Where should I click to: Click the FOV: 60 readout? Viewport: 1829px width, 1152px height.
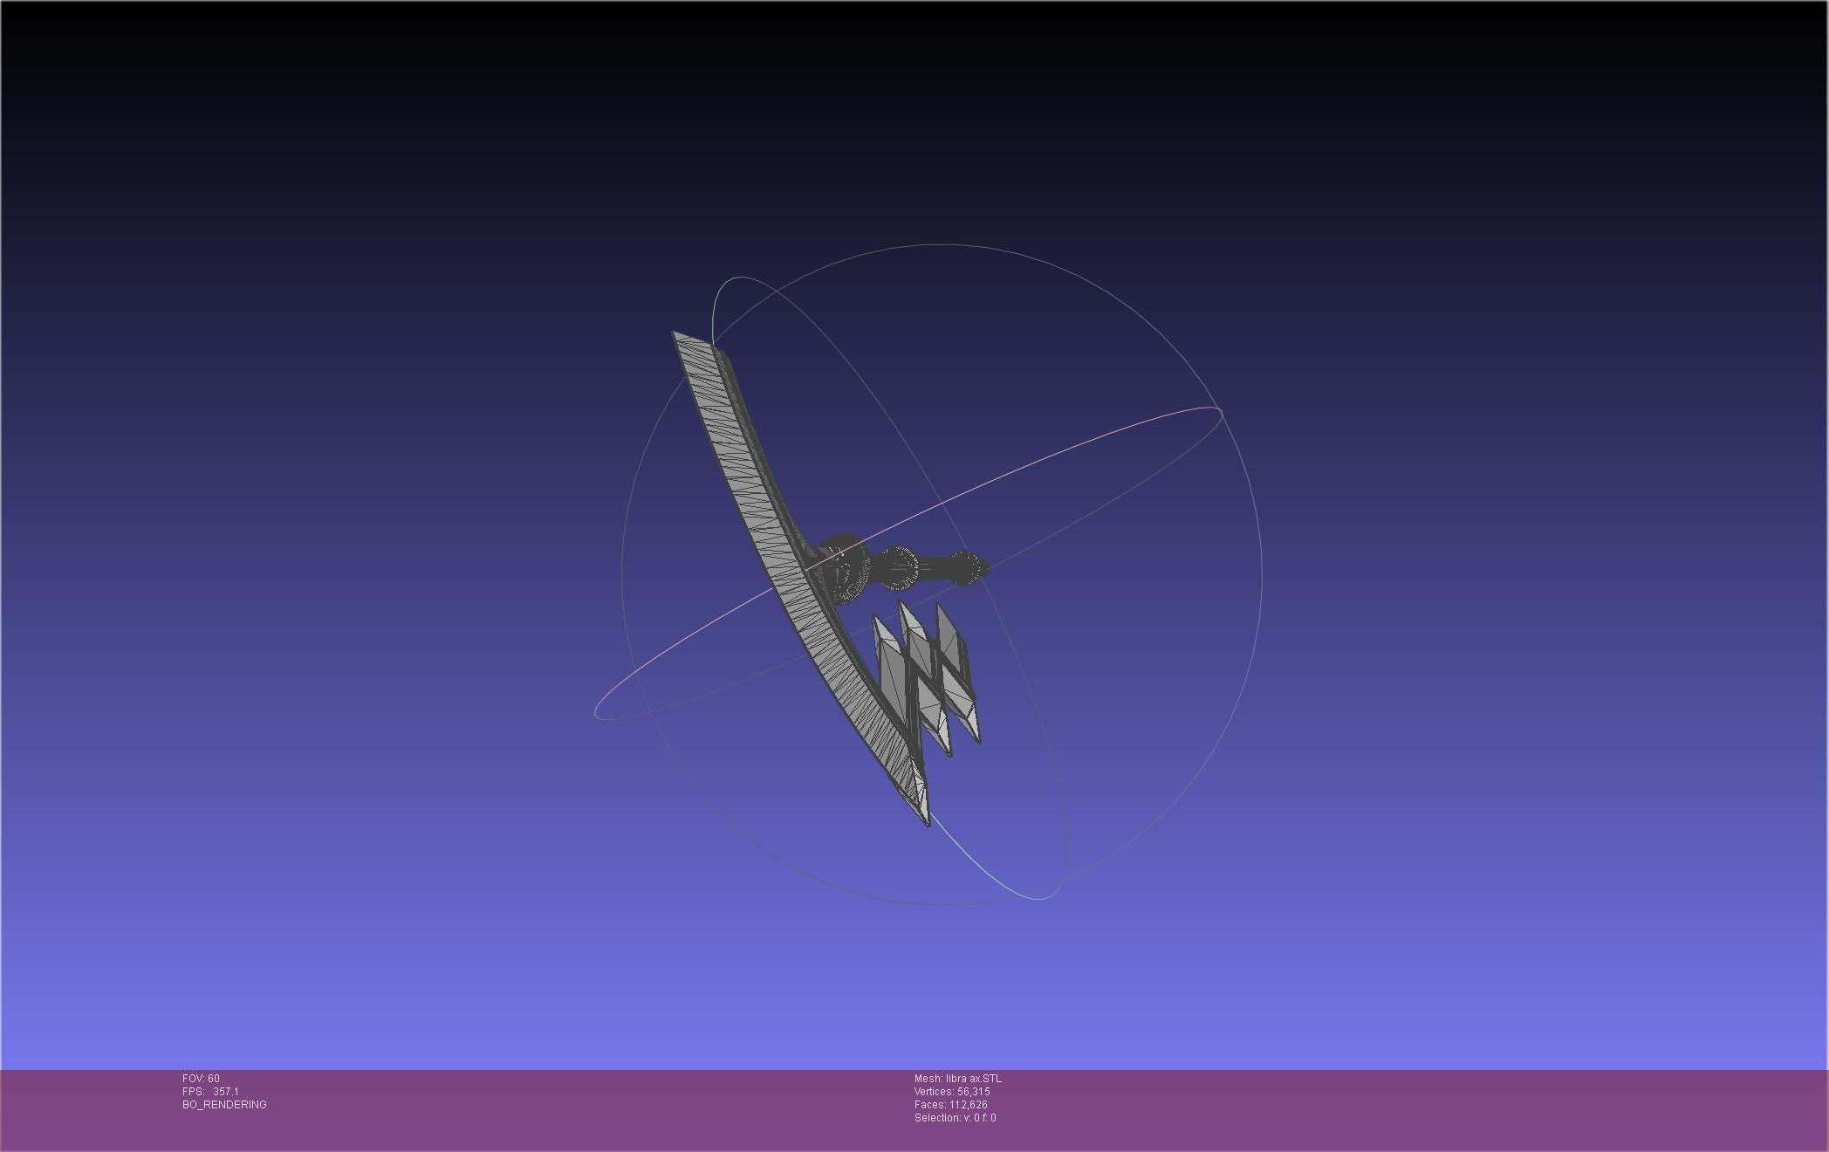coord(201,1078)
